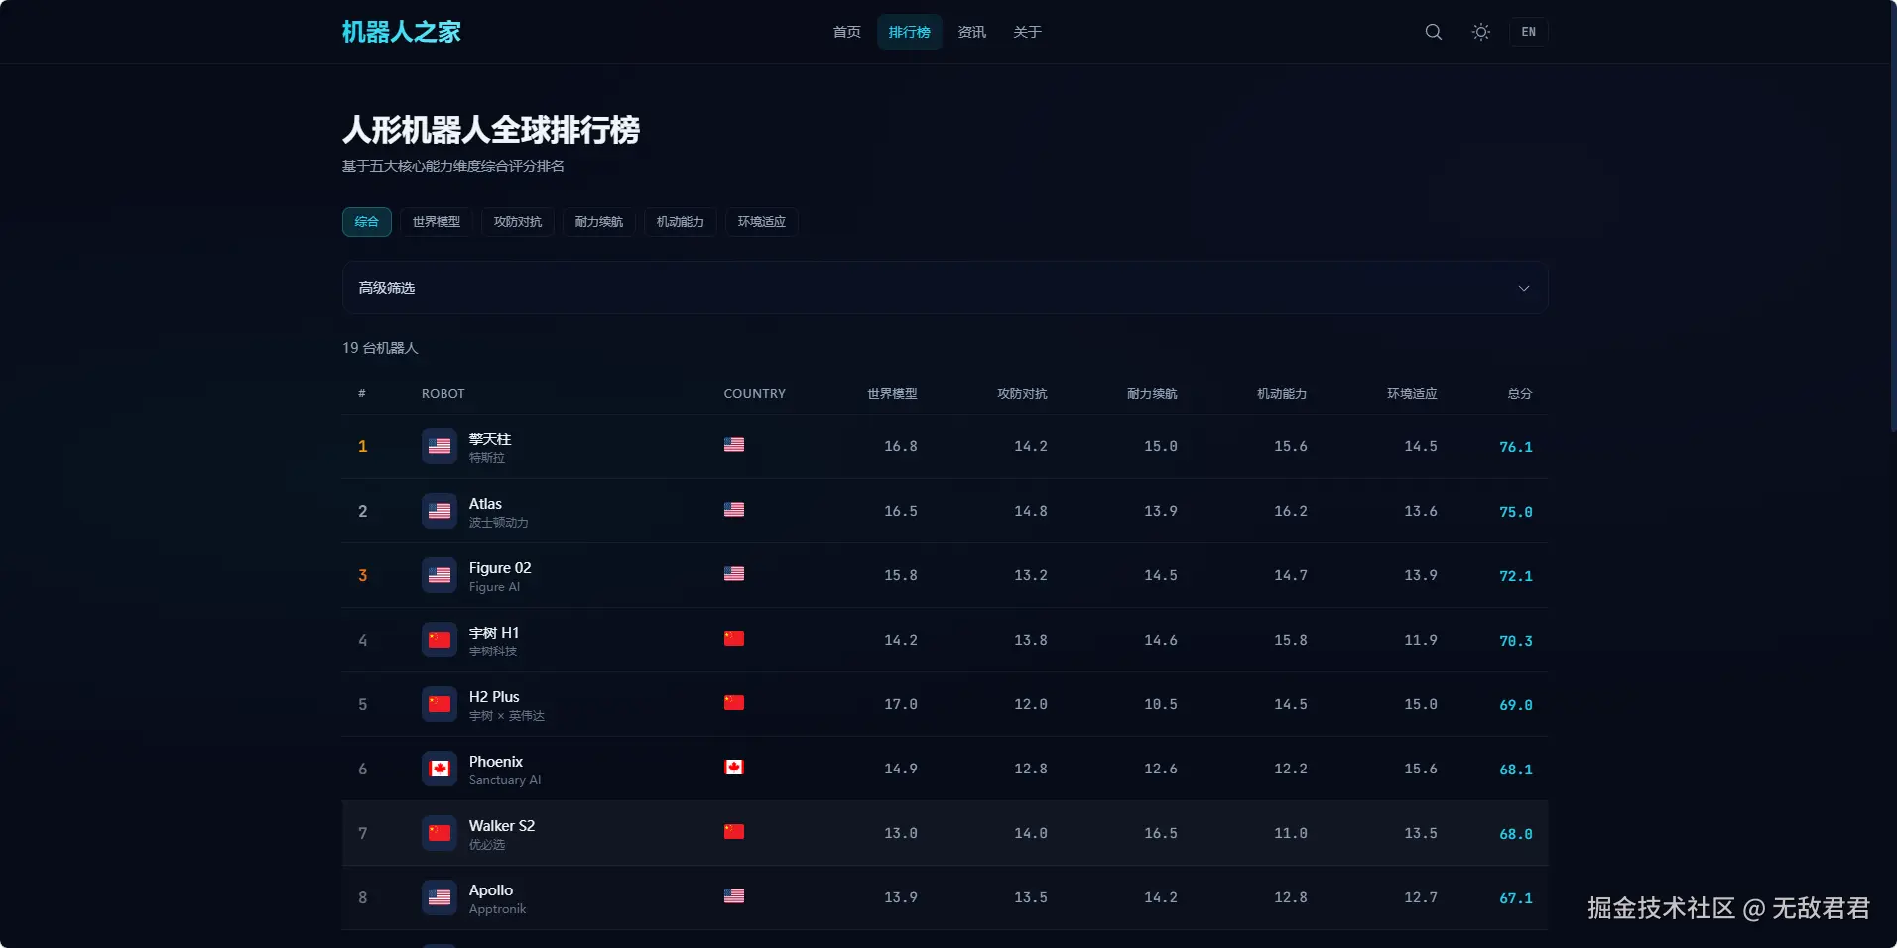Open the 关于 navigation item
The width and height of the screenshot is (1897, 948).
[x=1028, y=32]
